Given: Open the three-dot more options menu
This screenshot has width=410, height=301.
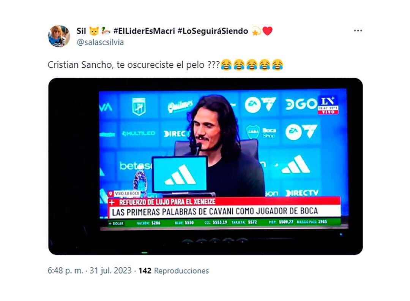Looking at the screenshot, I should 358,31.
